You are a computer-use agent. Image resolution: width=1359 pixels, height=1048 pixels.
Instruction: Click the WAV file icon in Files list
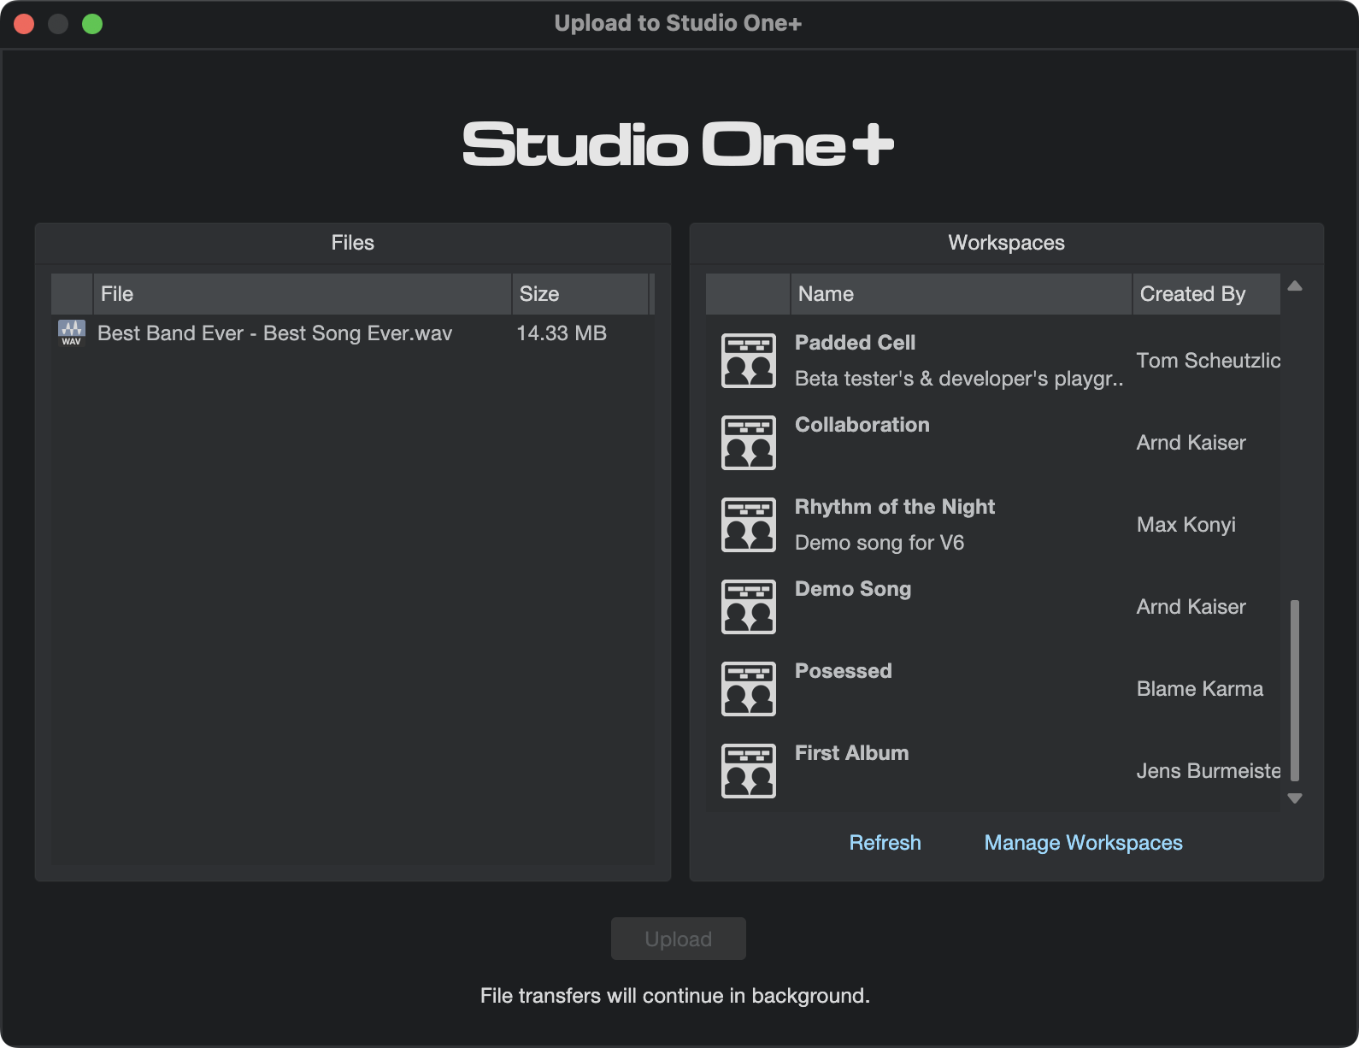click(72, 333)
